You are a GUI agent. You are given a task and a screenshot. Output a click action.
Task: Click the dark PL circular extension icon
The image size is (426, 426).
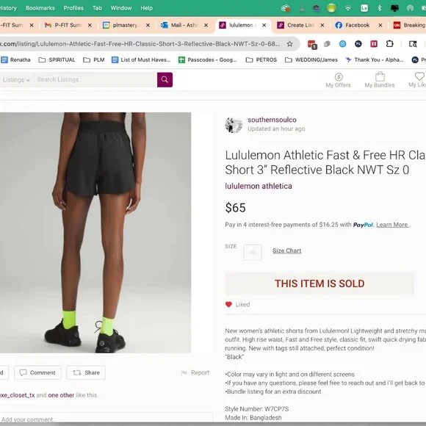click(358, 44)
